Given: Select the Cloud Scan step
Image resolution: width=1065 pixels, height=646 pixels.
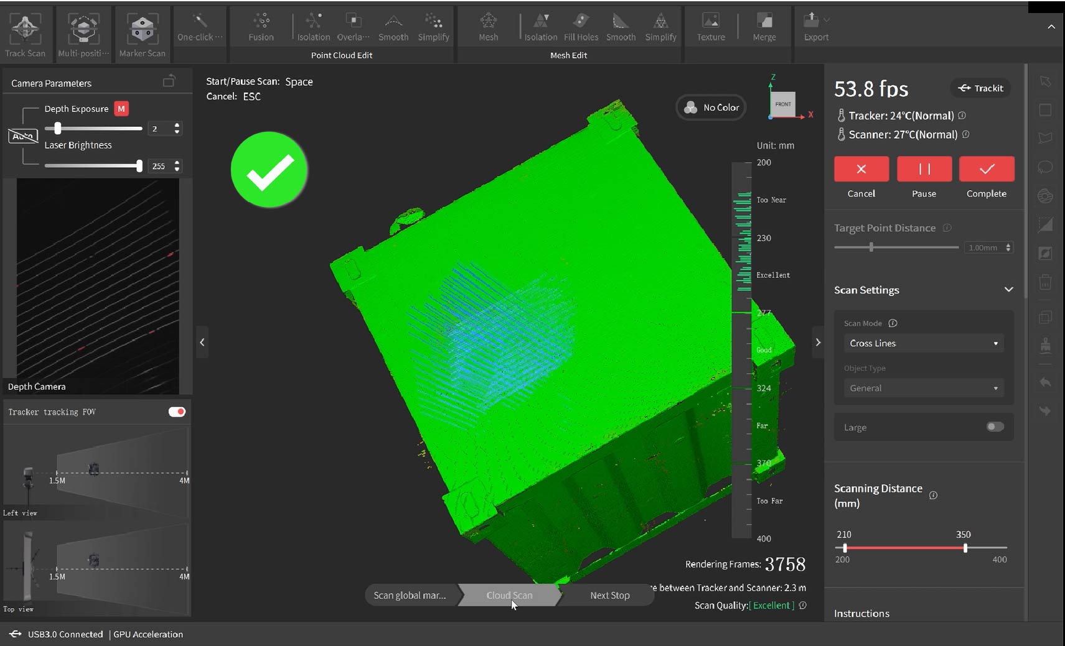Looking at the screenshot, I should tap(509, 595).
